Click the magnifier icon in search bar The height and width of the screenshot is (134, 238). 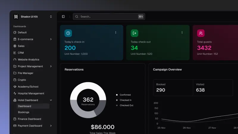(x=77, y=17)
